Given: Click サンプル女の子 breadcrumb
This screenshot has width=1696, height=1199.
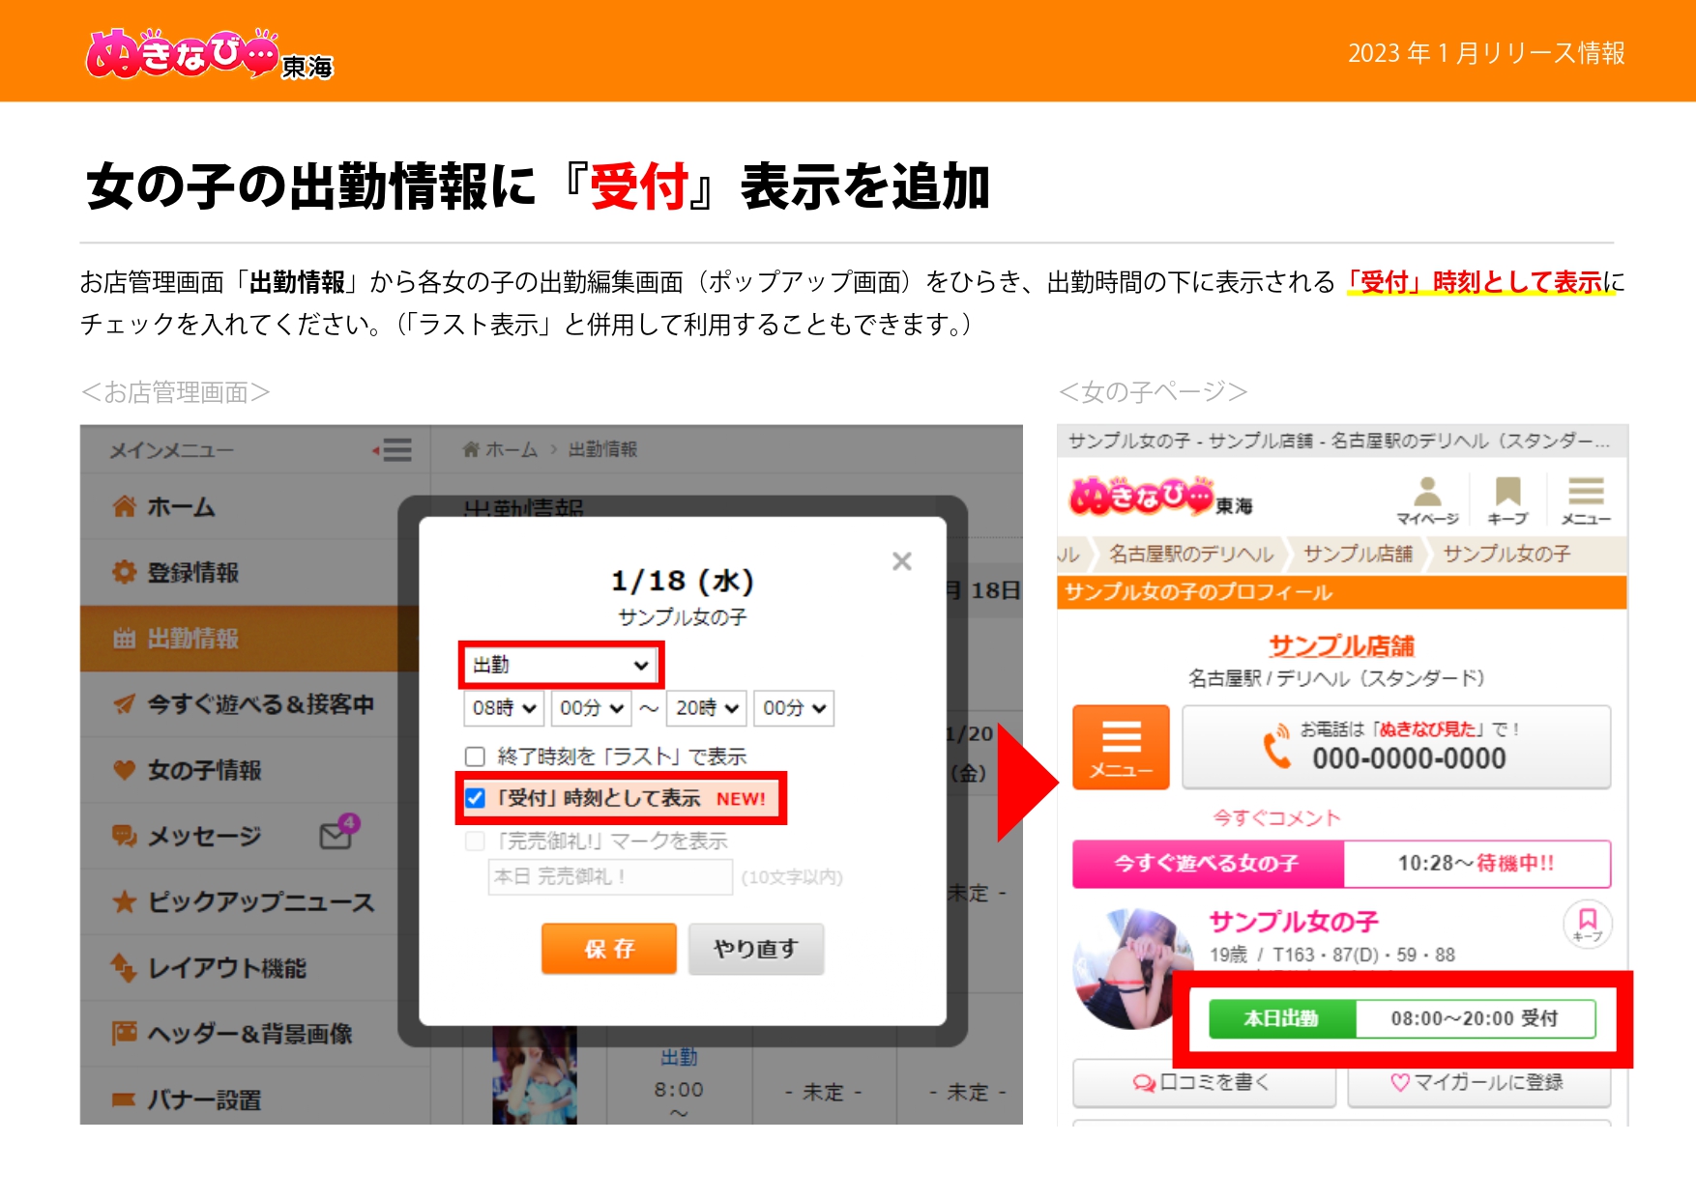Looking at the screenshot, I should (1506, 554).
